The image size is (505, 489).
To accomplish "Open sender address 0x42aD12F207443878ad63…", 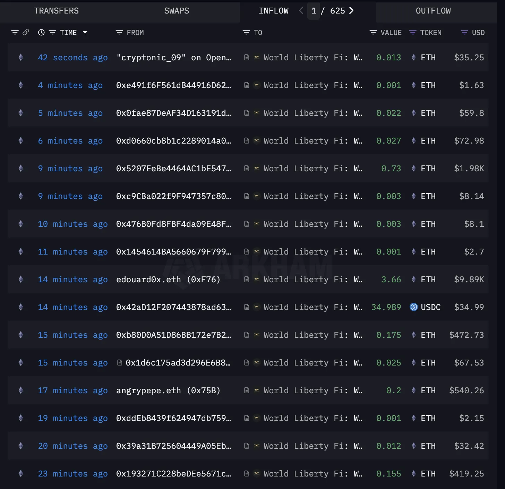I will [x=173, y=307].
